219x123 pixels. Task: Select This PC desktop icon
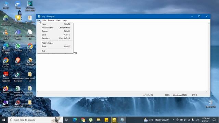(6, 5)
